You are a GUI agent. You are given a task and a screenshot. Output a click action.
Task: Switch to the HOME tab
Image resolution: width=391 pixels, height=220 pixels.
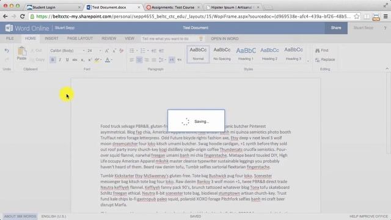click(x=31, y=38)
